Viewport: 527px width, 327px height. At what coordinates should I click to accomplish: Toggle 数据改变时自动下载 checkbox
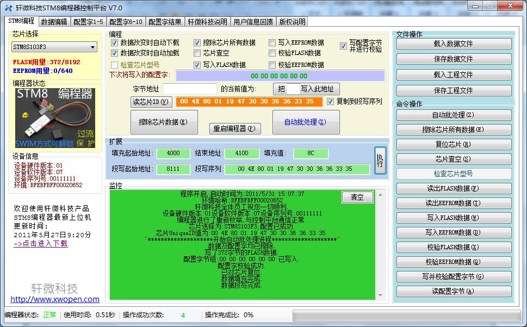coord(115,42)
